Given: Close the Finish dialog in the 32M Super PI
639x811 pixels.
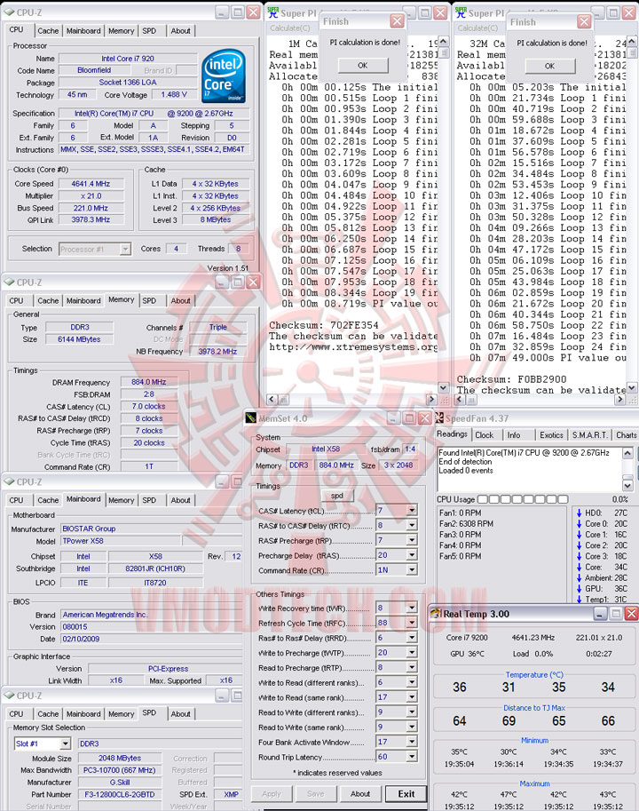Looking at the screenshot, I should pyautogui.click(x=584, y=21).
